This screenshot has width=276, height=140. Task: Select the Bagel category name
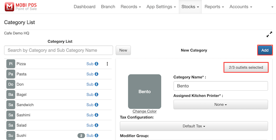click(22, 94)
